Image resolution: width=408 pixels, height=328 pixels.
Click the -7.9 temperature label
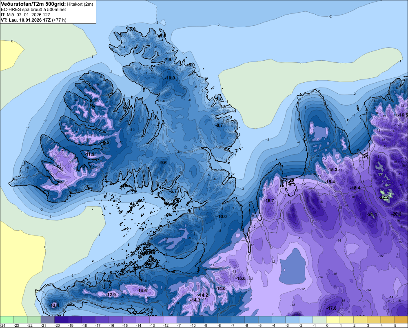point(168,59)
